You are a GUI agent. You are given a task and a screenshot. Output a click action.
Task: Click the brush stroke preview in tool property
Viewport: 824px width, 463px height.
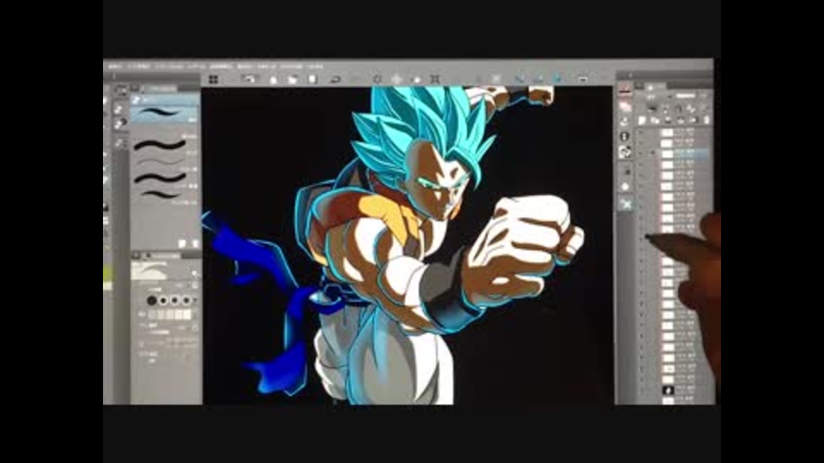[x=149, y=272]
